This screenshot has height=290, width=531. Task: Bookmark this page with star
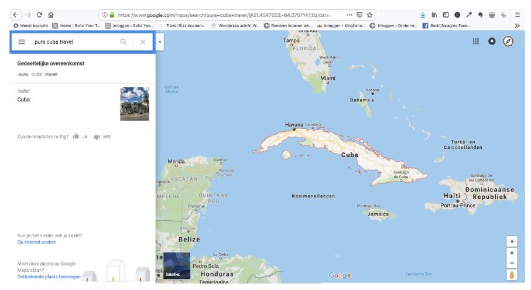click(369, 15)
